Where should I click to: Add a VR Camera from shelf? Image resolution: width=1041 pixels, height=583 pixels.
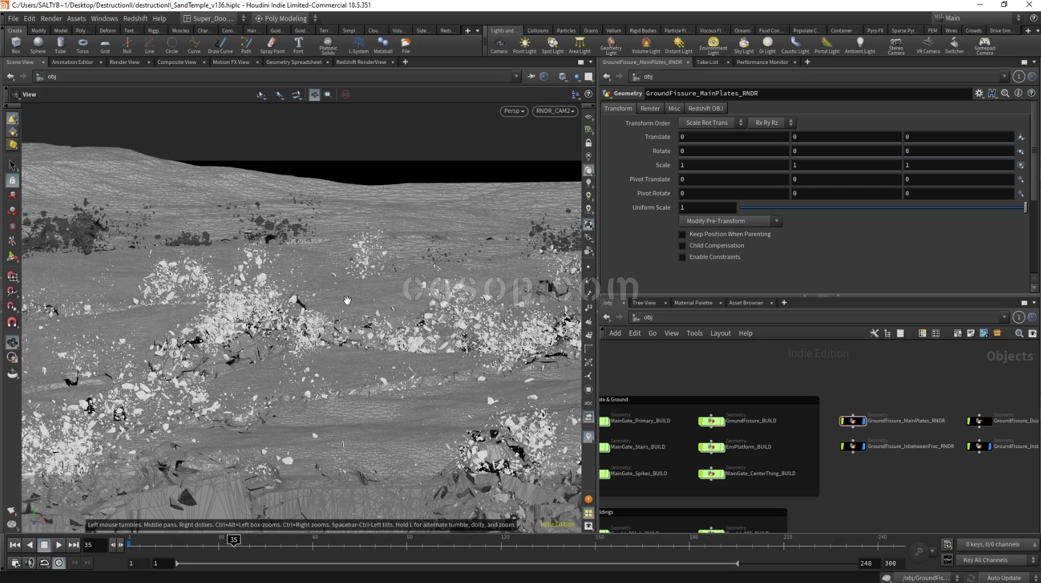point(927,45)
